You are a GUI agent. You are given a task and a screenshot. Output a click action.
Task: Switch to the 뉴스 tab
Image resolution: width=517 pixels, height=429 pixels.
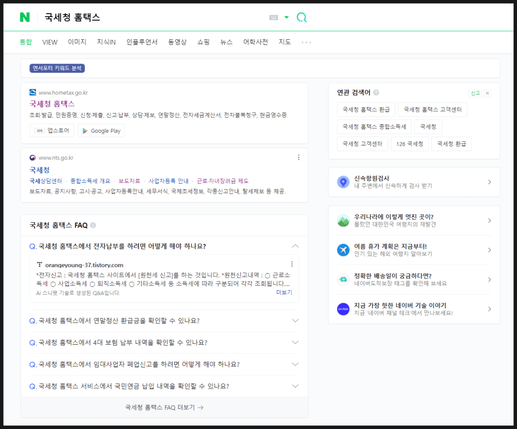coord(226,42)
